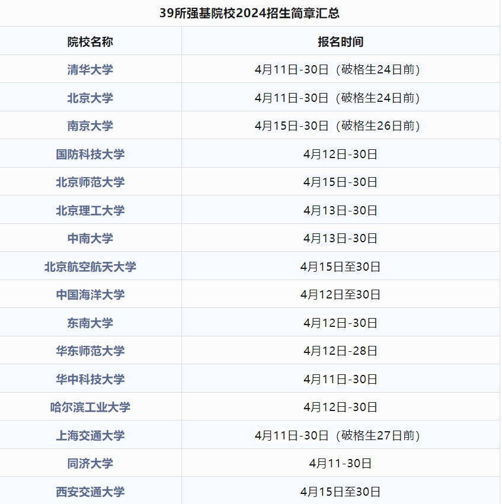Select 上海交通大学 time 4月11日-30日（破格生27日前）
The image size is (502, 504).
click(338, 435)
